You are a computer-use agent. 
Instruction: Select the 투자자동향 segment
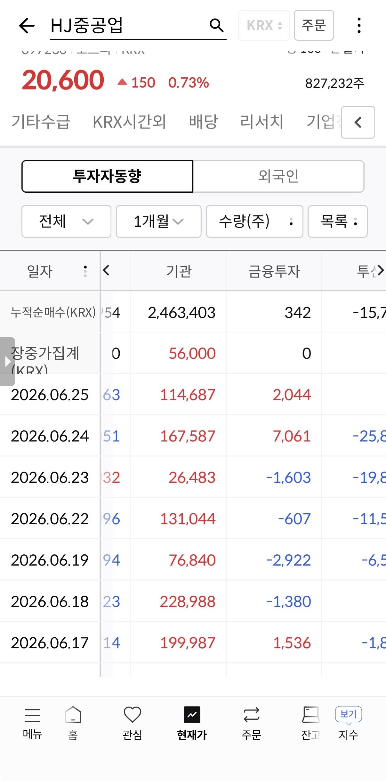click(107, 176)
